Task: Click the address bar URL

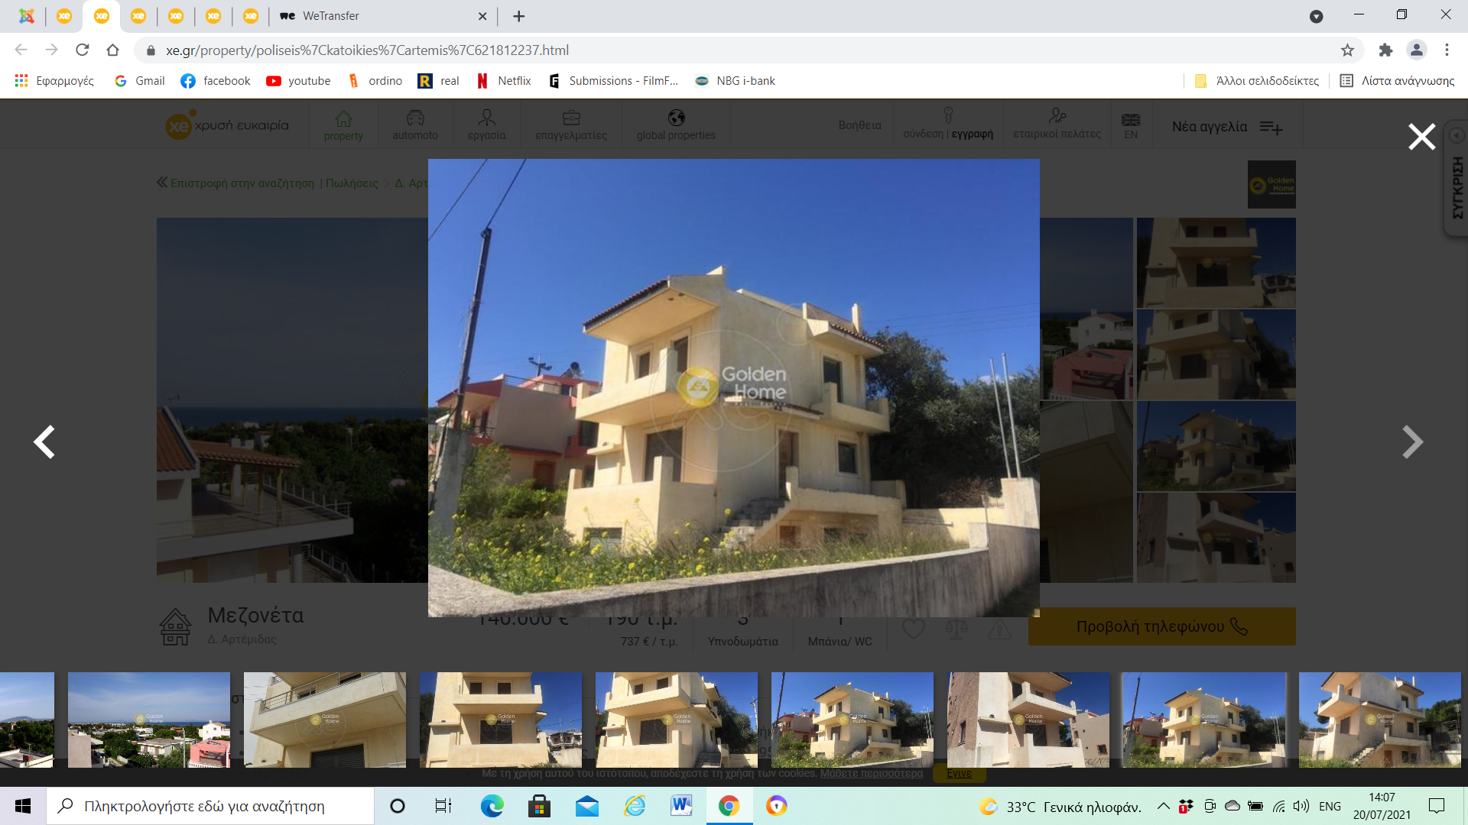Action: tap(367, 50)
